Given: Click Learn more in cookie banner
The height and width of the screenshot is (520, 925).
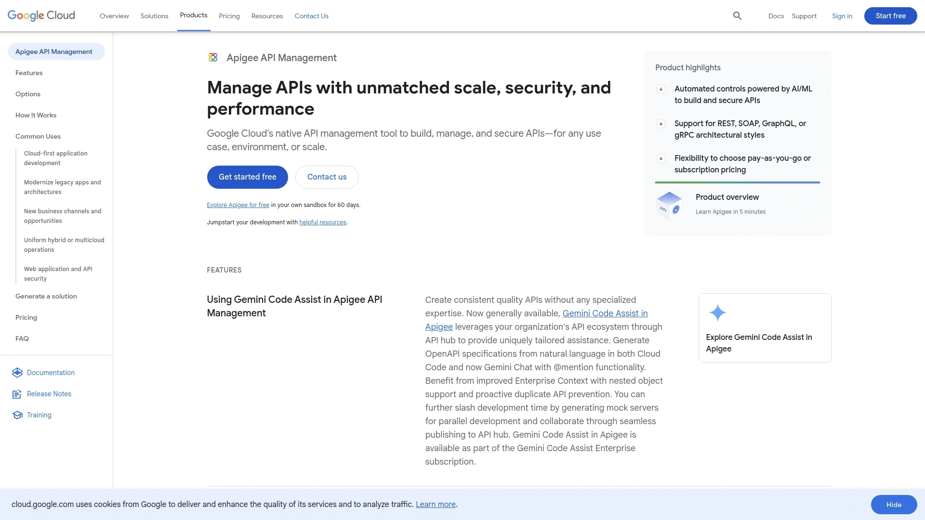Looking at the screenshot, I should (436, 505).
